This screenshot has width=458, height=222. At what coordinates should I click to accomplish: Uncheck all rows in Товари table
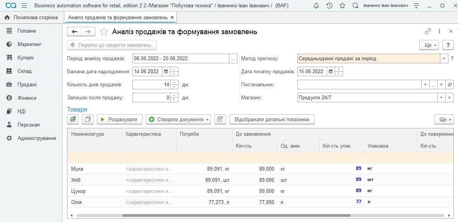(88, 119)
